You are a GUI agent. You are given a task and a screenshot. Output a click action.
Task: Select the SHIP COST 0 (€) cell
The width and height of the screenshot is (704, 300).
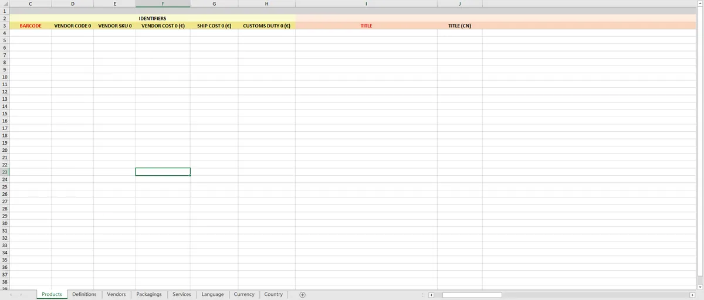[214, 26]
